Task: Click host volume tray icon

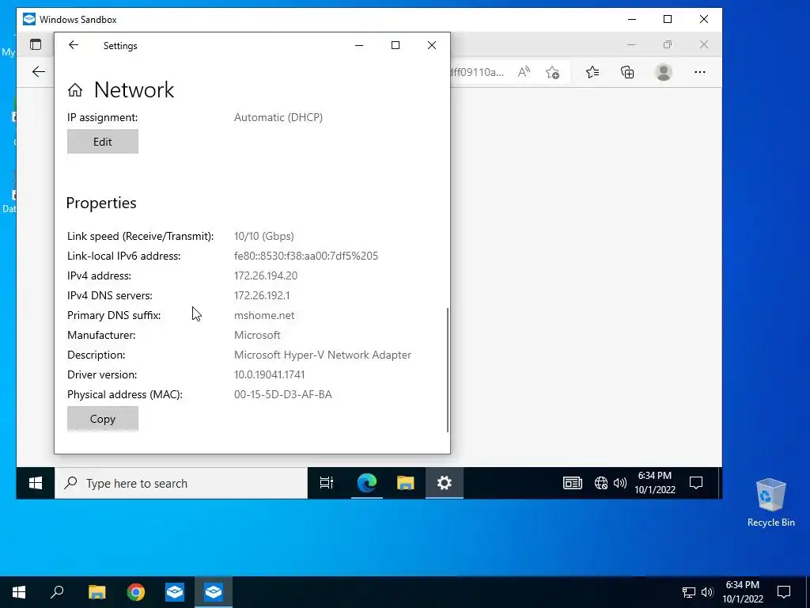Action: pos(707,592)
